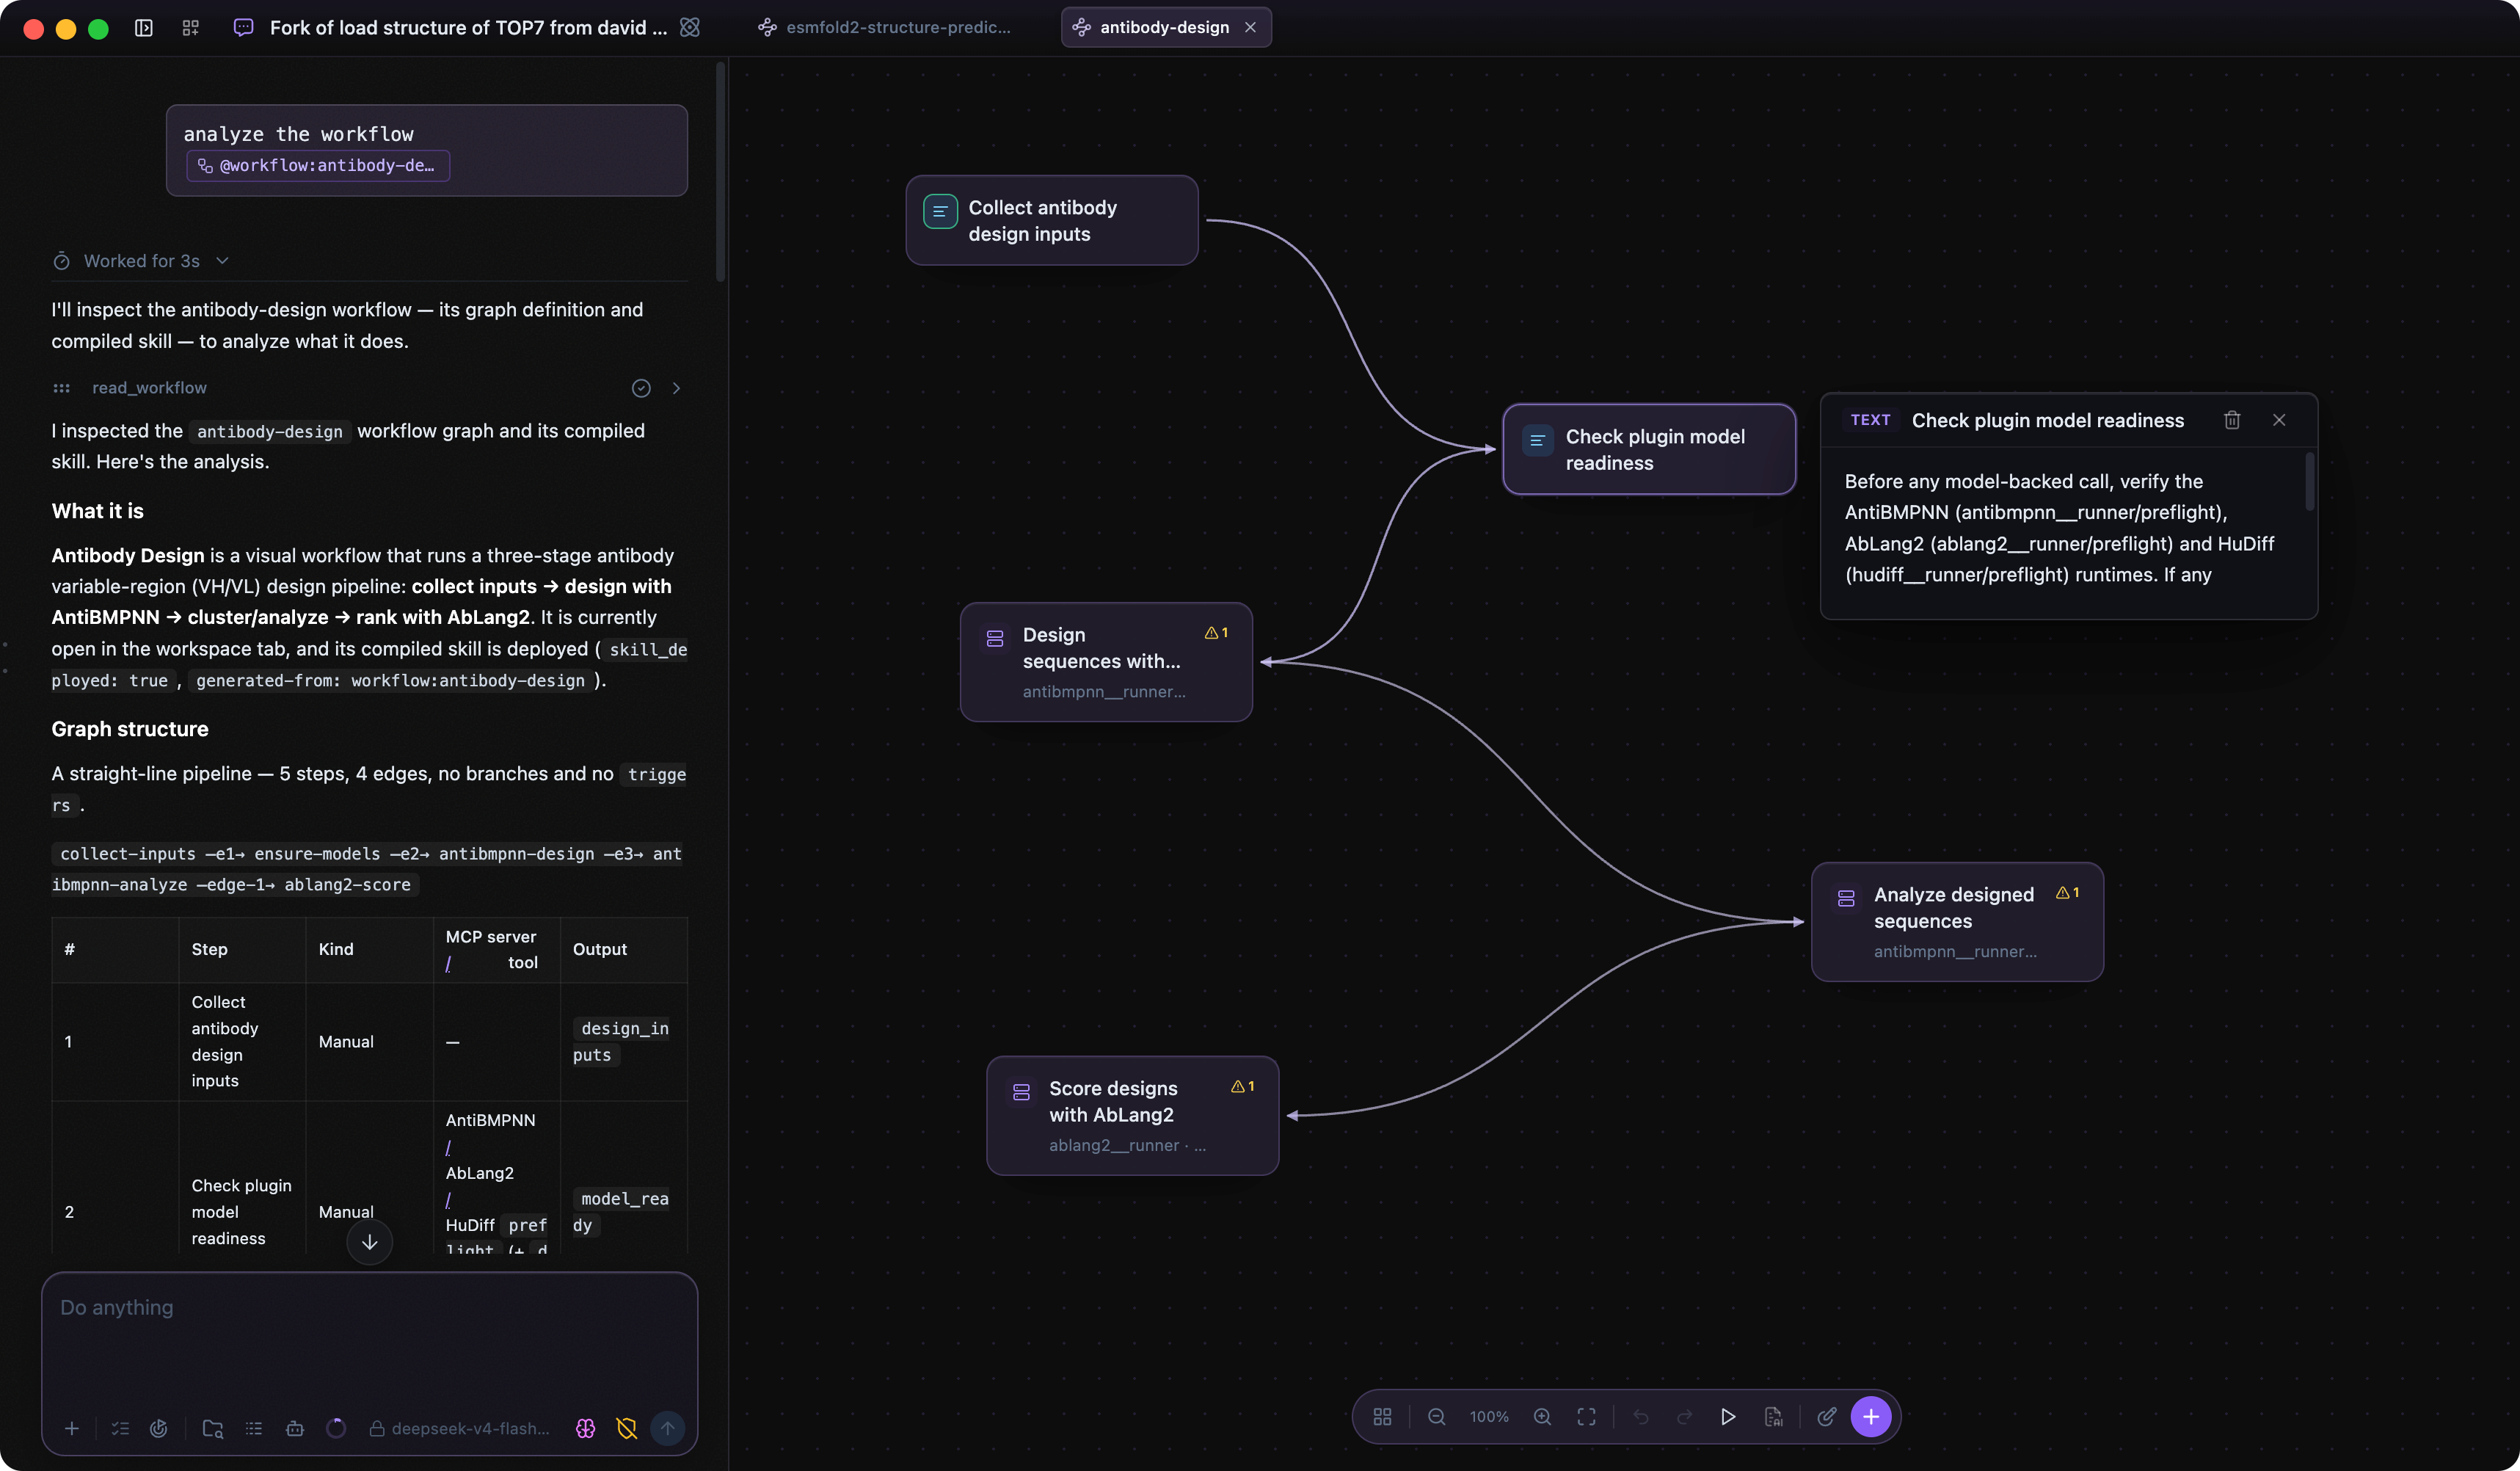Close the antibody-design tab
The height and width of the screenshot is (1471, 2520).
click(1250, 28)
